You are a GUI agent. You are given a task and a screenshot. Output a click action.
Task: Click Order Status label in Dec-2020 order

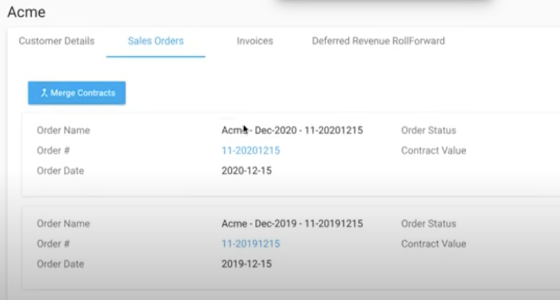click(429, 131)
